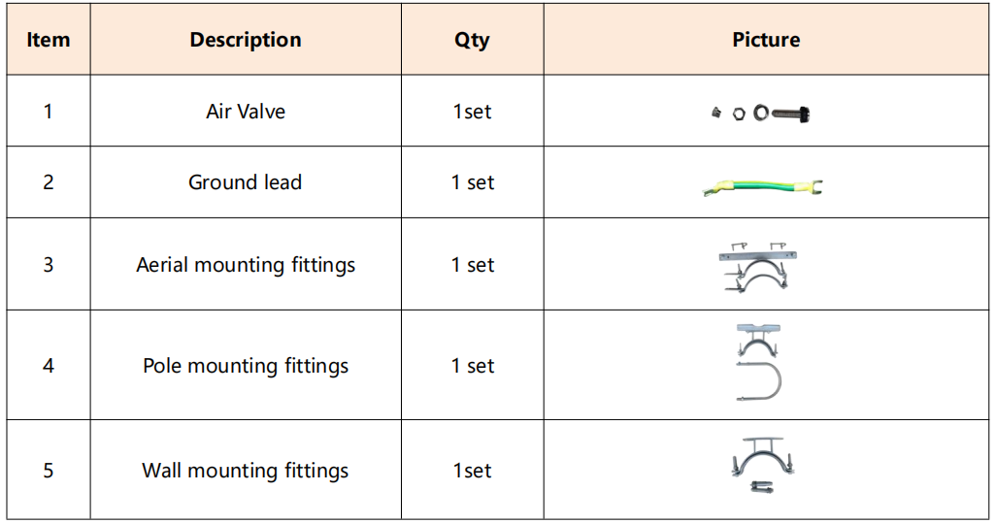Select the Pole mounting fittings text

pos(246,366)
